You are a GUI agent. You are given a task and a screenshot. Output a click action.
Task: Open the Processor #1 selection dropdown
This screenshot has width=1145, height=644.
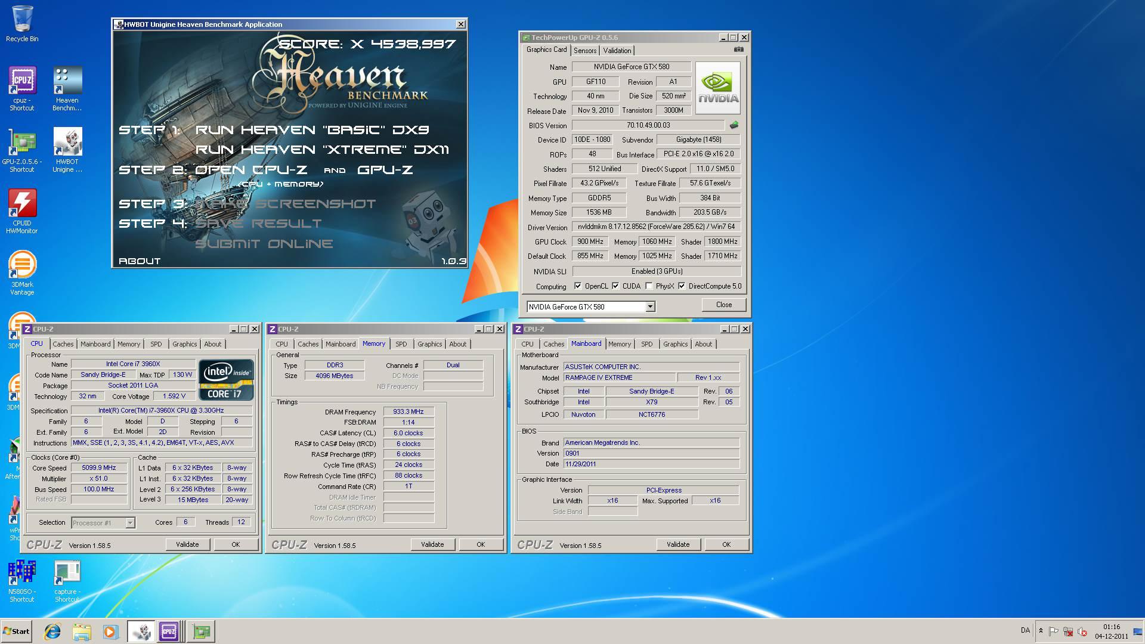[130, 523]
